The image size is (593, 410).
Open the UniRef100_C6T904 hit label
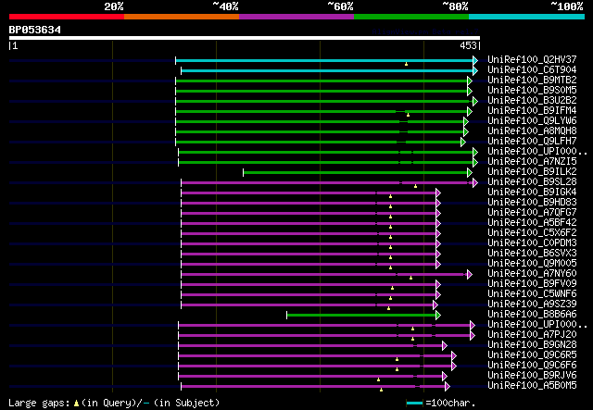click(x=532, y=70)
